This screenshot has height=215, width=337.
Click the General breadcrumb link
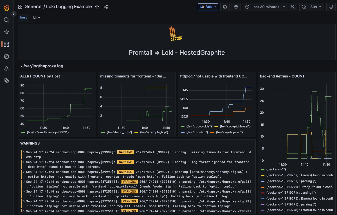(x=33, y=7)
